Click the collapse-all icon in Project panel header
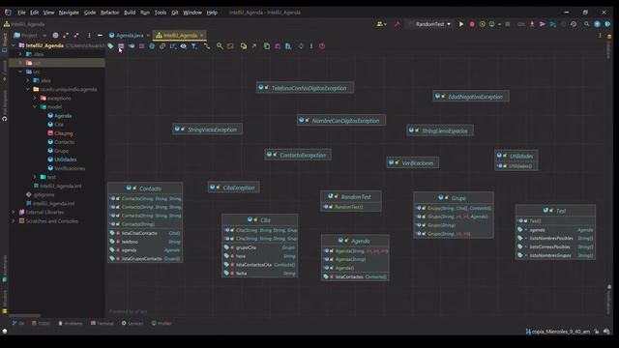 pos(76,35)
